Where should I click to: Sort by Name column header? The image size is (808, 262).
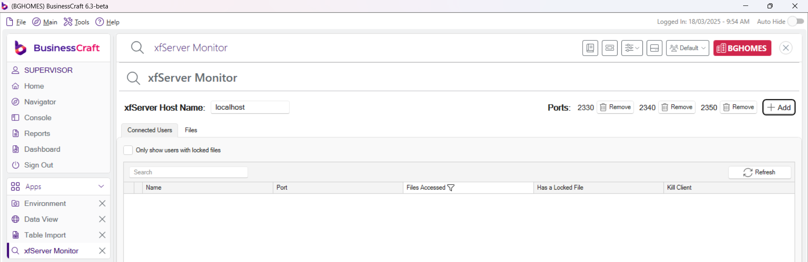pos(208,187)
